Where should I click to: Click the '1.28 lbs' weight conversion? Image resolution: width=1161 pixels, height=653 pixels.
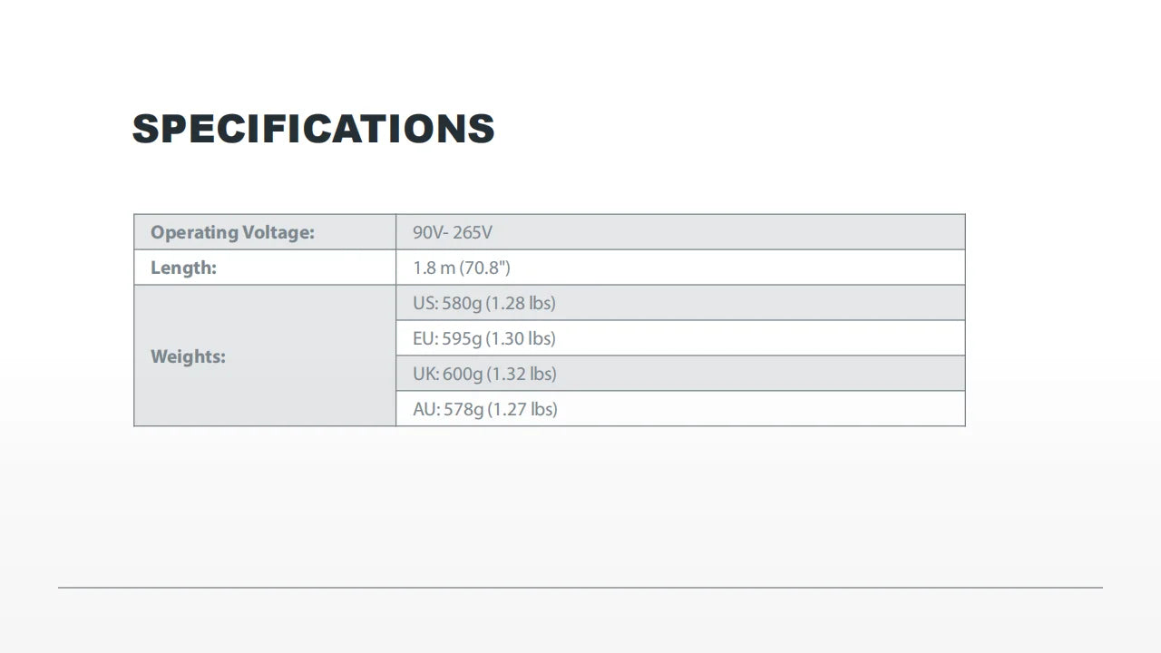[x=522, y=303]
